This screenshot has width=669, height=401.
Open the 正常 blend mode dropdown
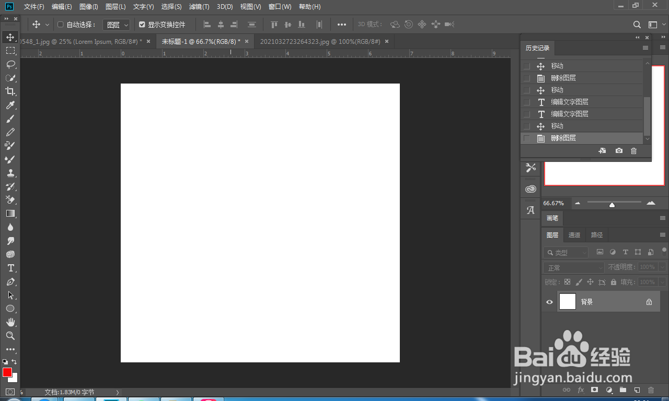tap(574, 267)
